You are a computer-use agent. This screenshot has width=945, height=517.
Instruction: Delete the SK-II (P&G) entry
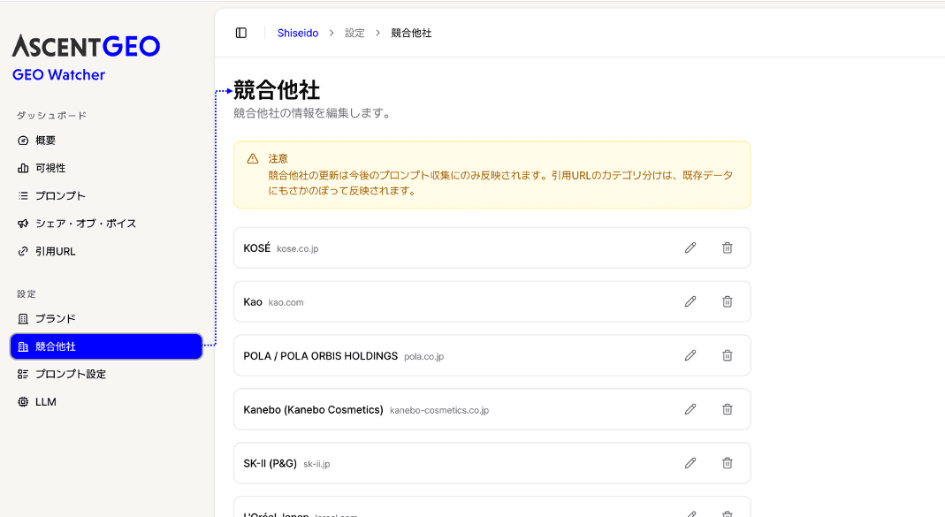[x=728, y=463]
